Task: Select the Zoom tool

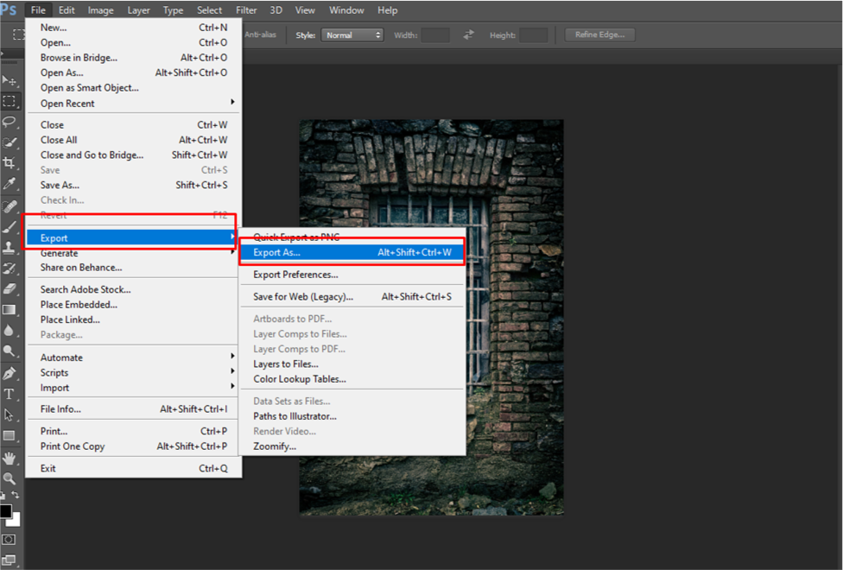Action: tap(10, 478)
